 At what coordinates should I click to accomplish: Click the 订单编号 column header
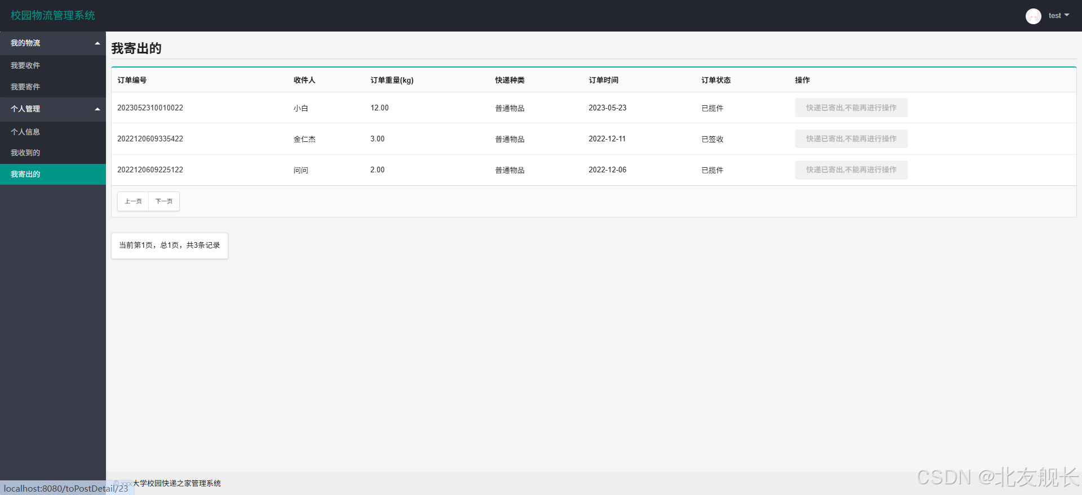point(132,80)
